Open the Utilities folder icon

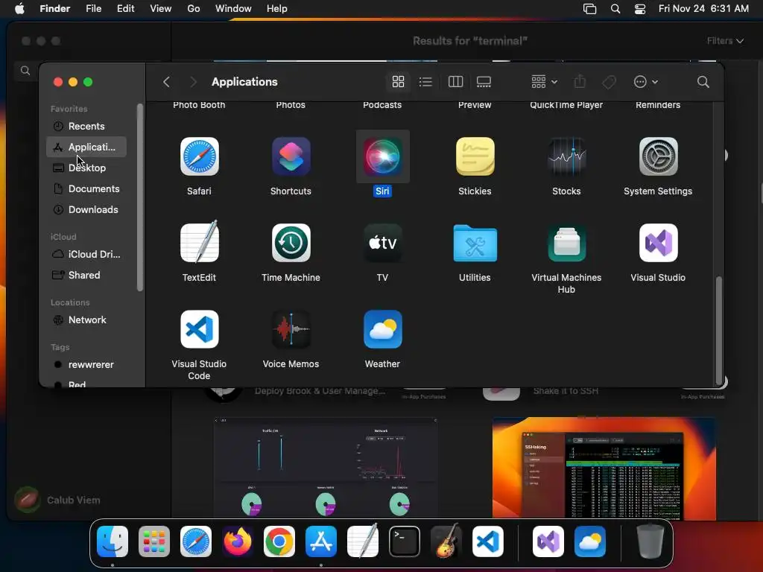475,243
